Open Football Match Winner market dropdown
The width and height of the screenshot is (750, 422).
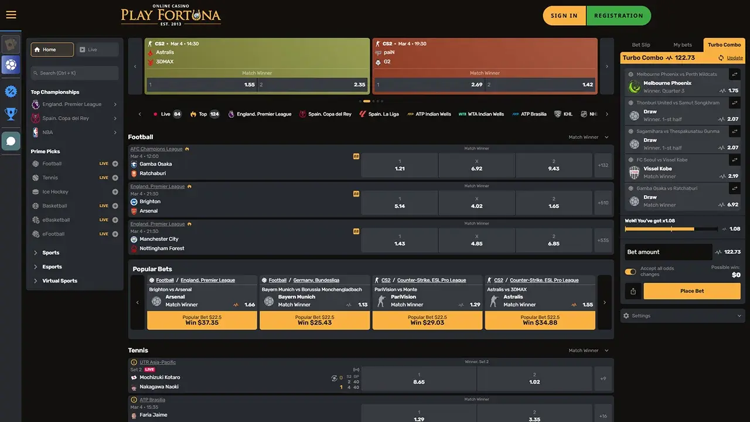[x=589, y=137]
